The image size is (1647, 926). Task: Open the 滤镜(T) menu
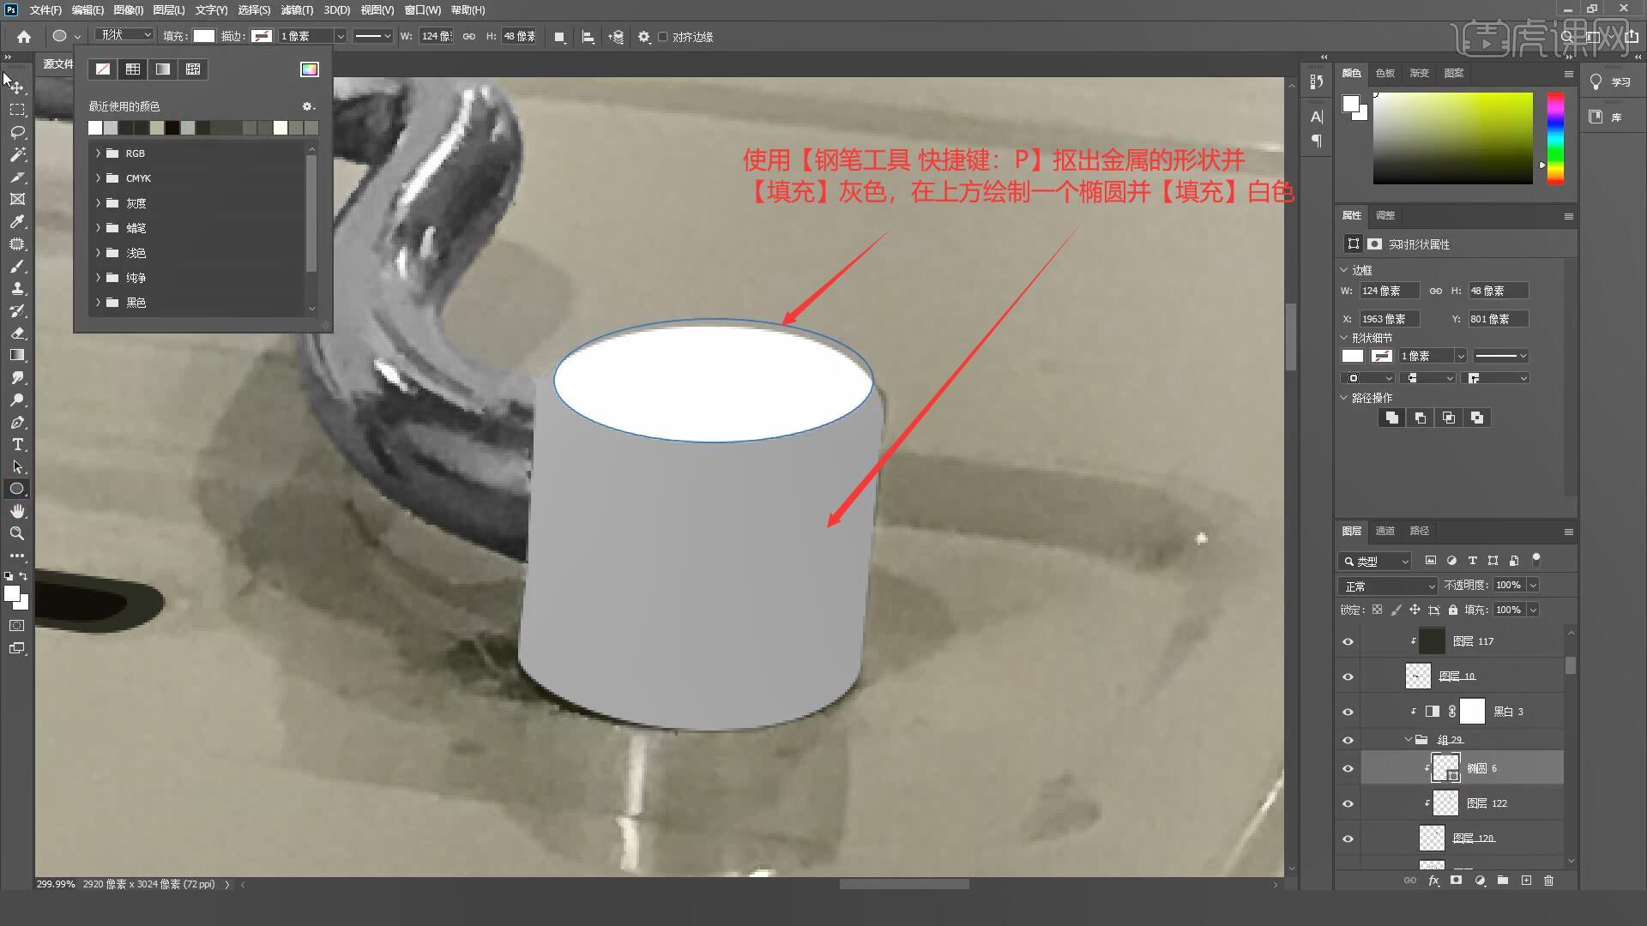click(x=296, y=10)
